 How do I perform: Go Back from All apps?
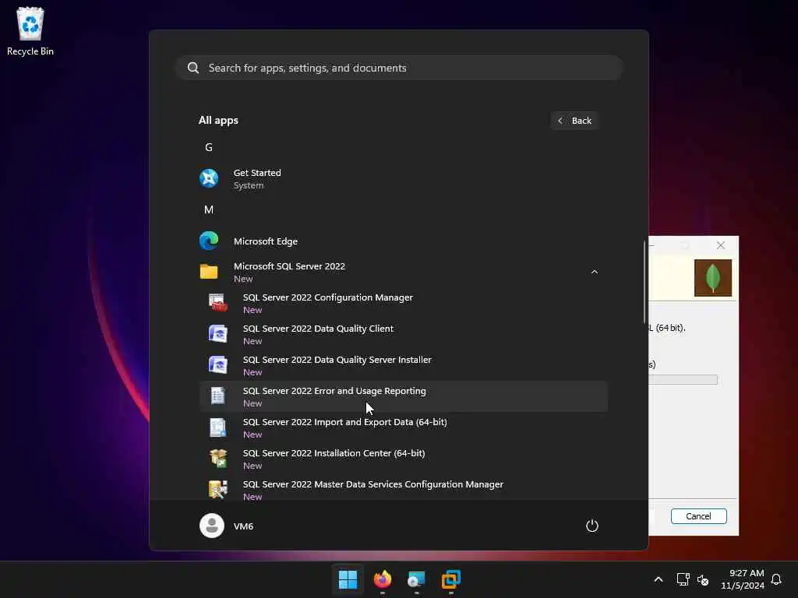pos(574,121)
